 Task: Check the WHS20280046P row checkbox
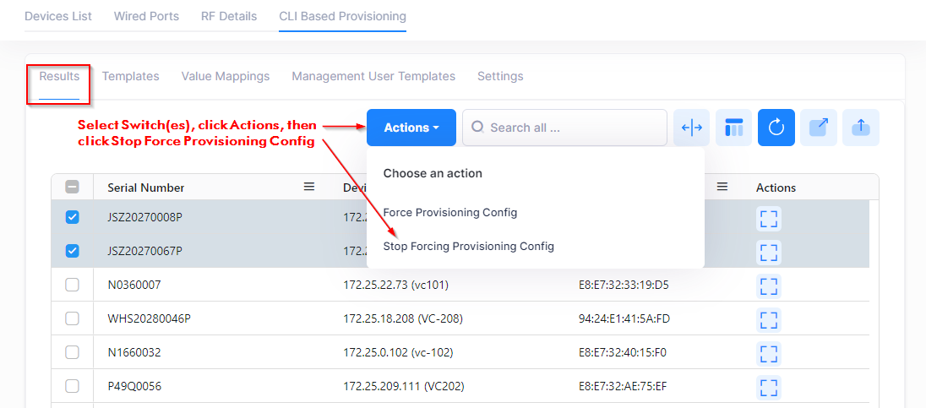[x=72, y=318]
